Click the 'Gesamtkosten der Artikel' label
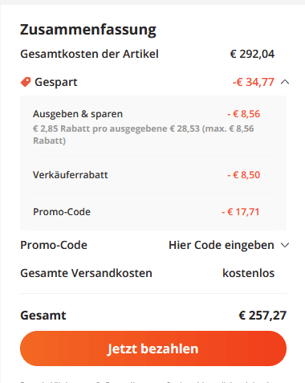Screen dimensions: 305x383 pos(89,54)
